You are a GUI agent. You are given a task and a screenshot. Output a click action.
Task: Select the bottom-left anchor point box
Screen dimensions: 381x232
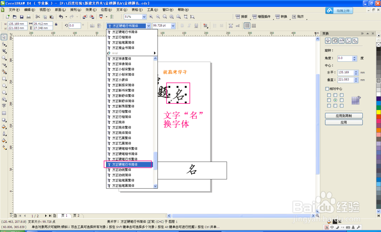pyautogui.click(x=329, y=106)
